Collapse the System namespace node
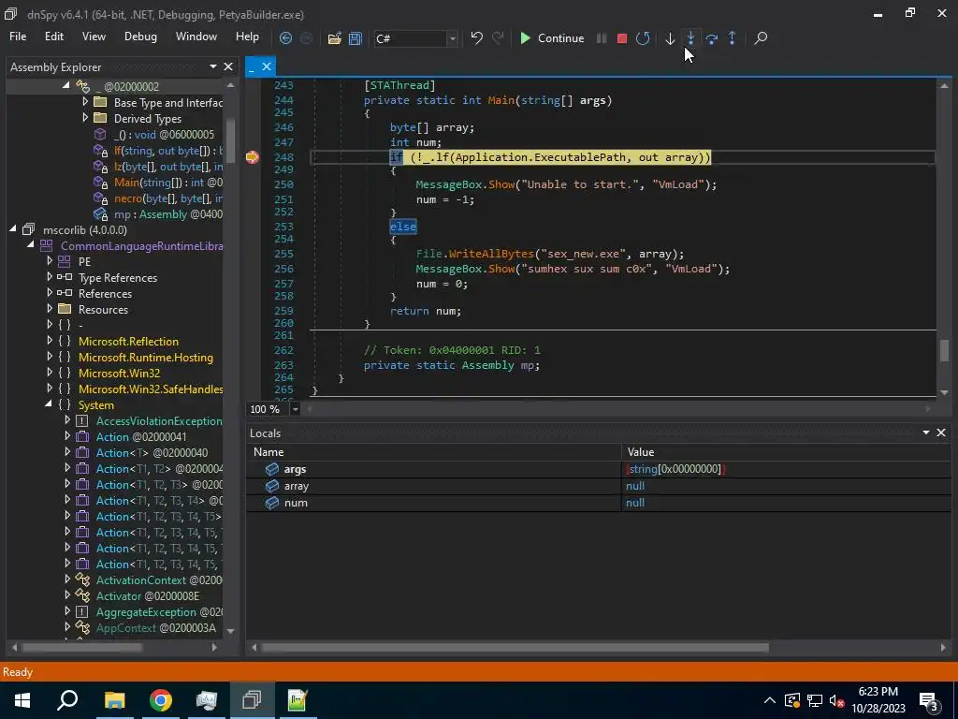 [50, 404]
